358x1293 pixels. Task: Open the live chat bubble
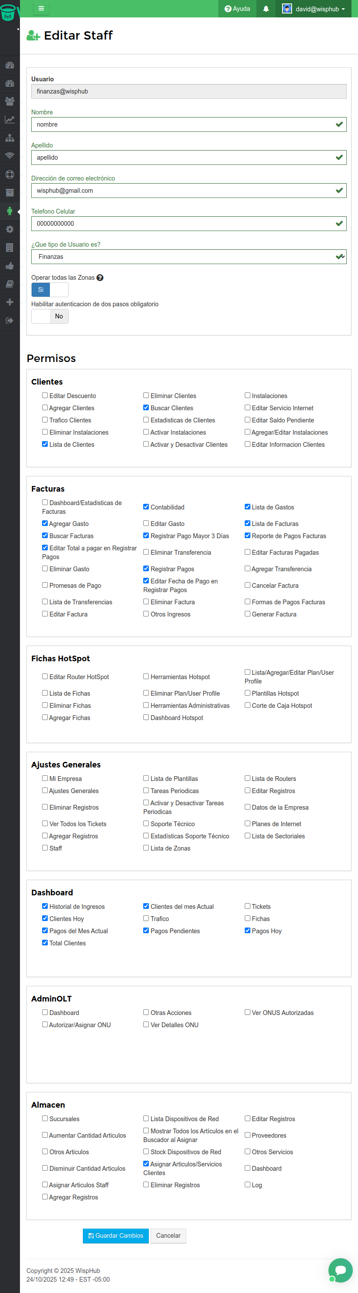[x=341, y=1270]
